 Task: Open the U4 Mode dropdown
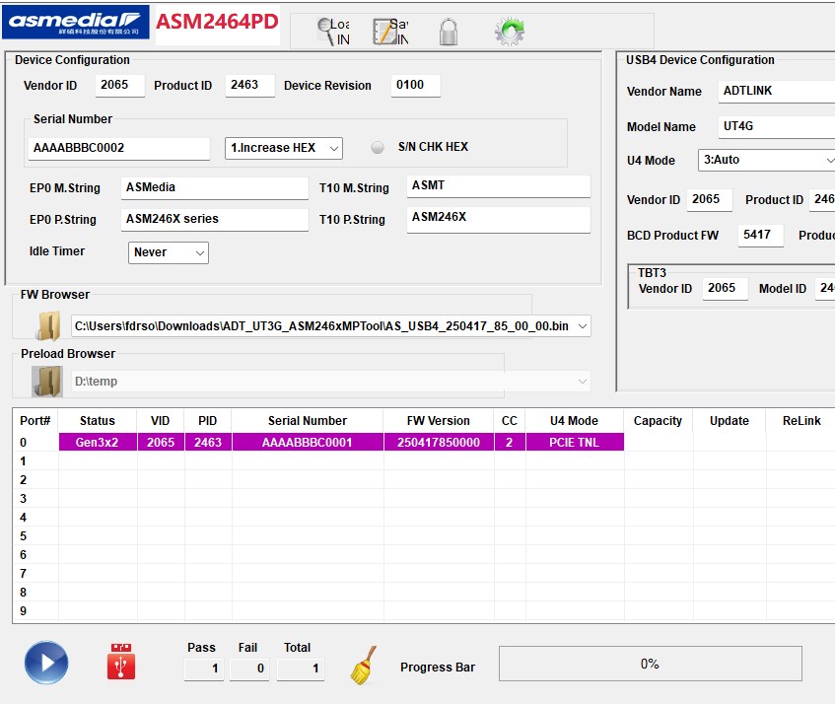tap(767, 160)
